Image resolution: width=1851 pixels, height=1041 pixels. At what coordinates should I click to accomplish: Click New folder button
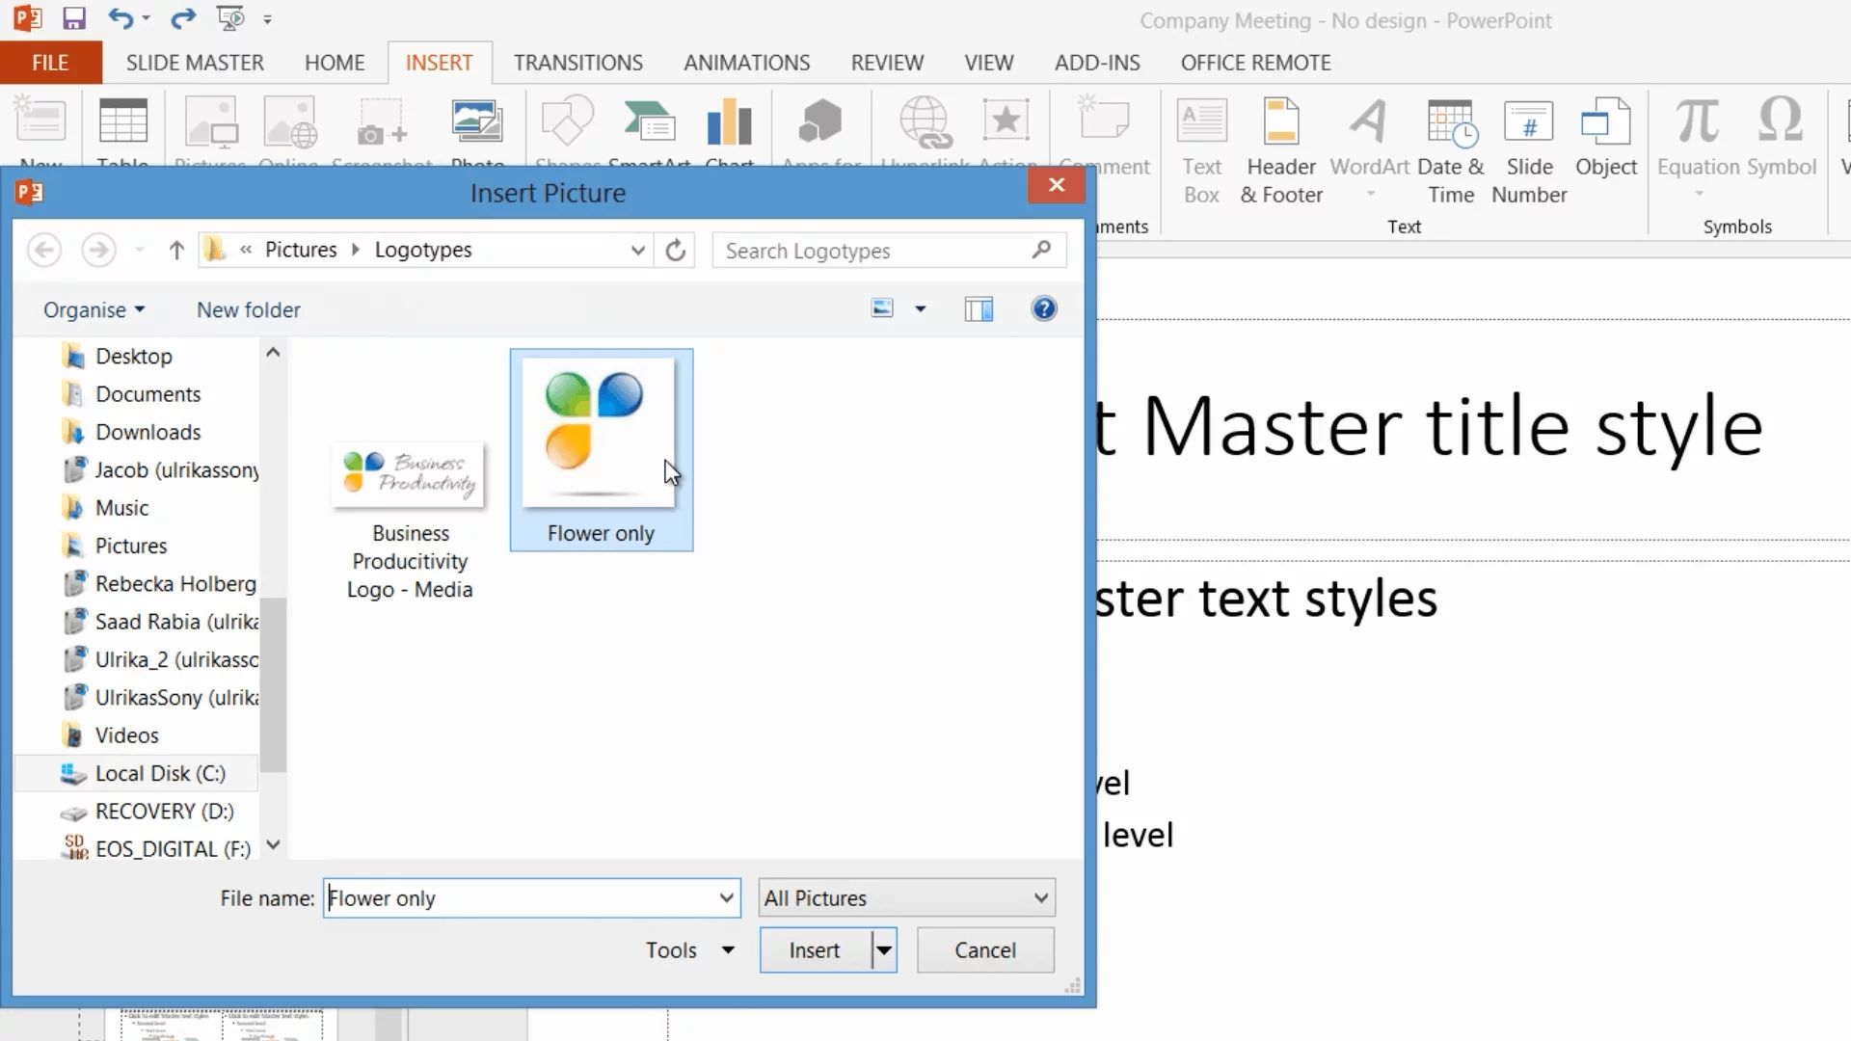(248, 310)
